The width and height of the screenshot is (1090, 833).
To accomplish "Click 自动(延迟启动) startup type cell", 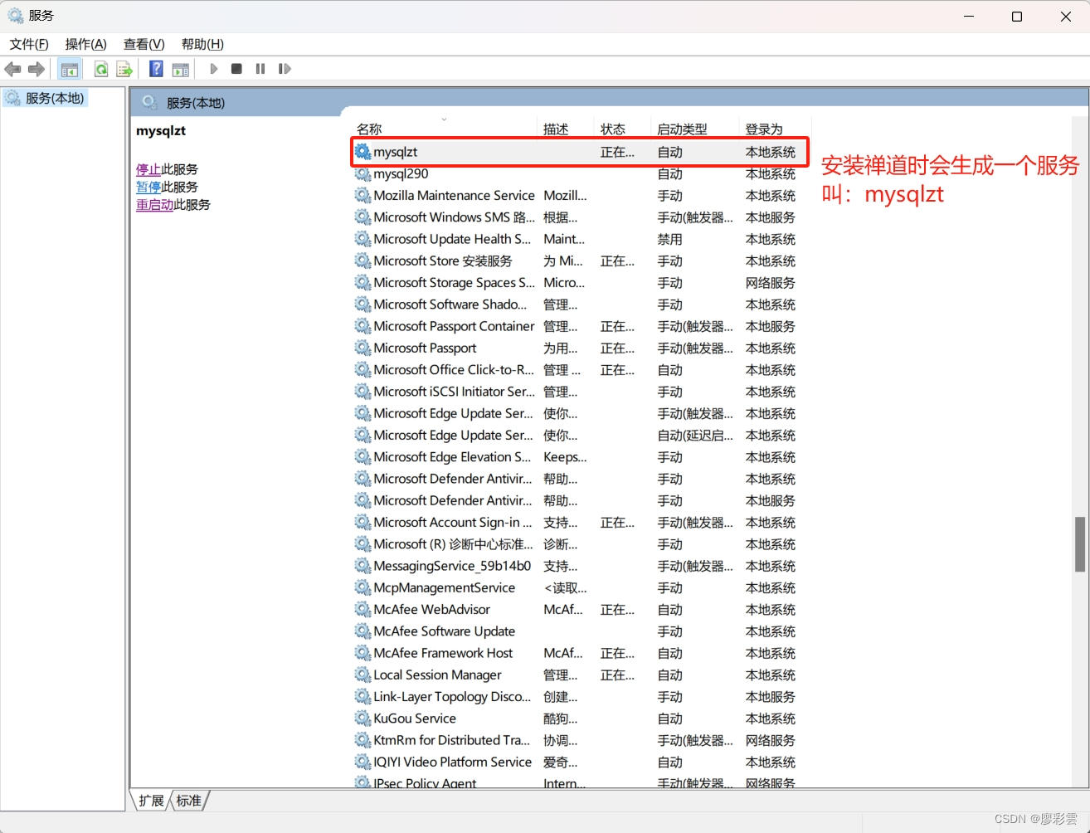I will (695, 435).
